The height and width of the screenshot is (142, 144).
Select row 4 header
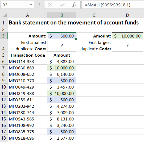point(4,45)
